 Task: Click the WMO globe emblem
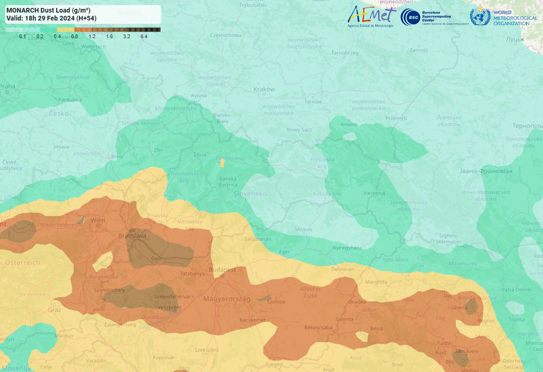tap(480, 17)
